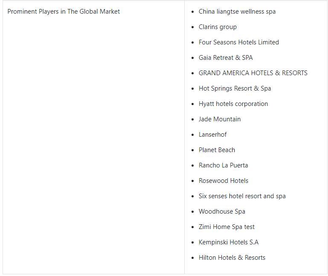Click the 'Rosewood Hotels' item
The height and width of the screenshot is (276, 328).
point(224,181)
